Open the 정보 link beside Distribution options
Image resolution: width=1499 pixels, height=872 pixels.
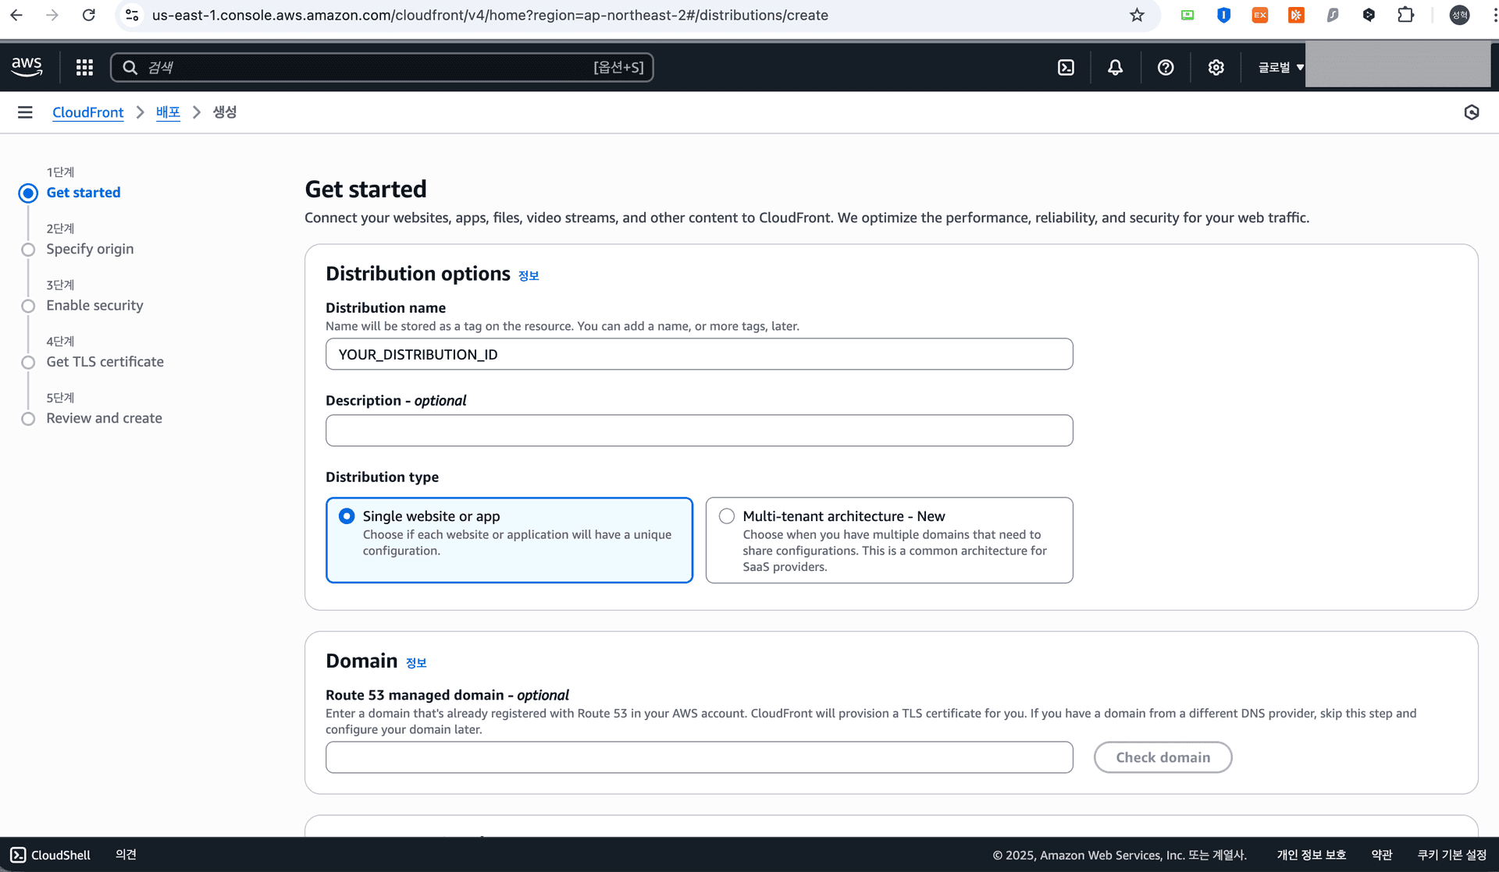click(529, 275)
